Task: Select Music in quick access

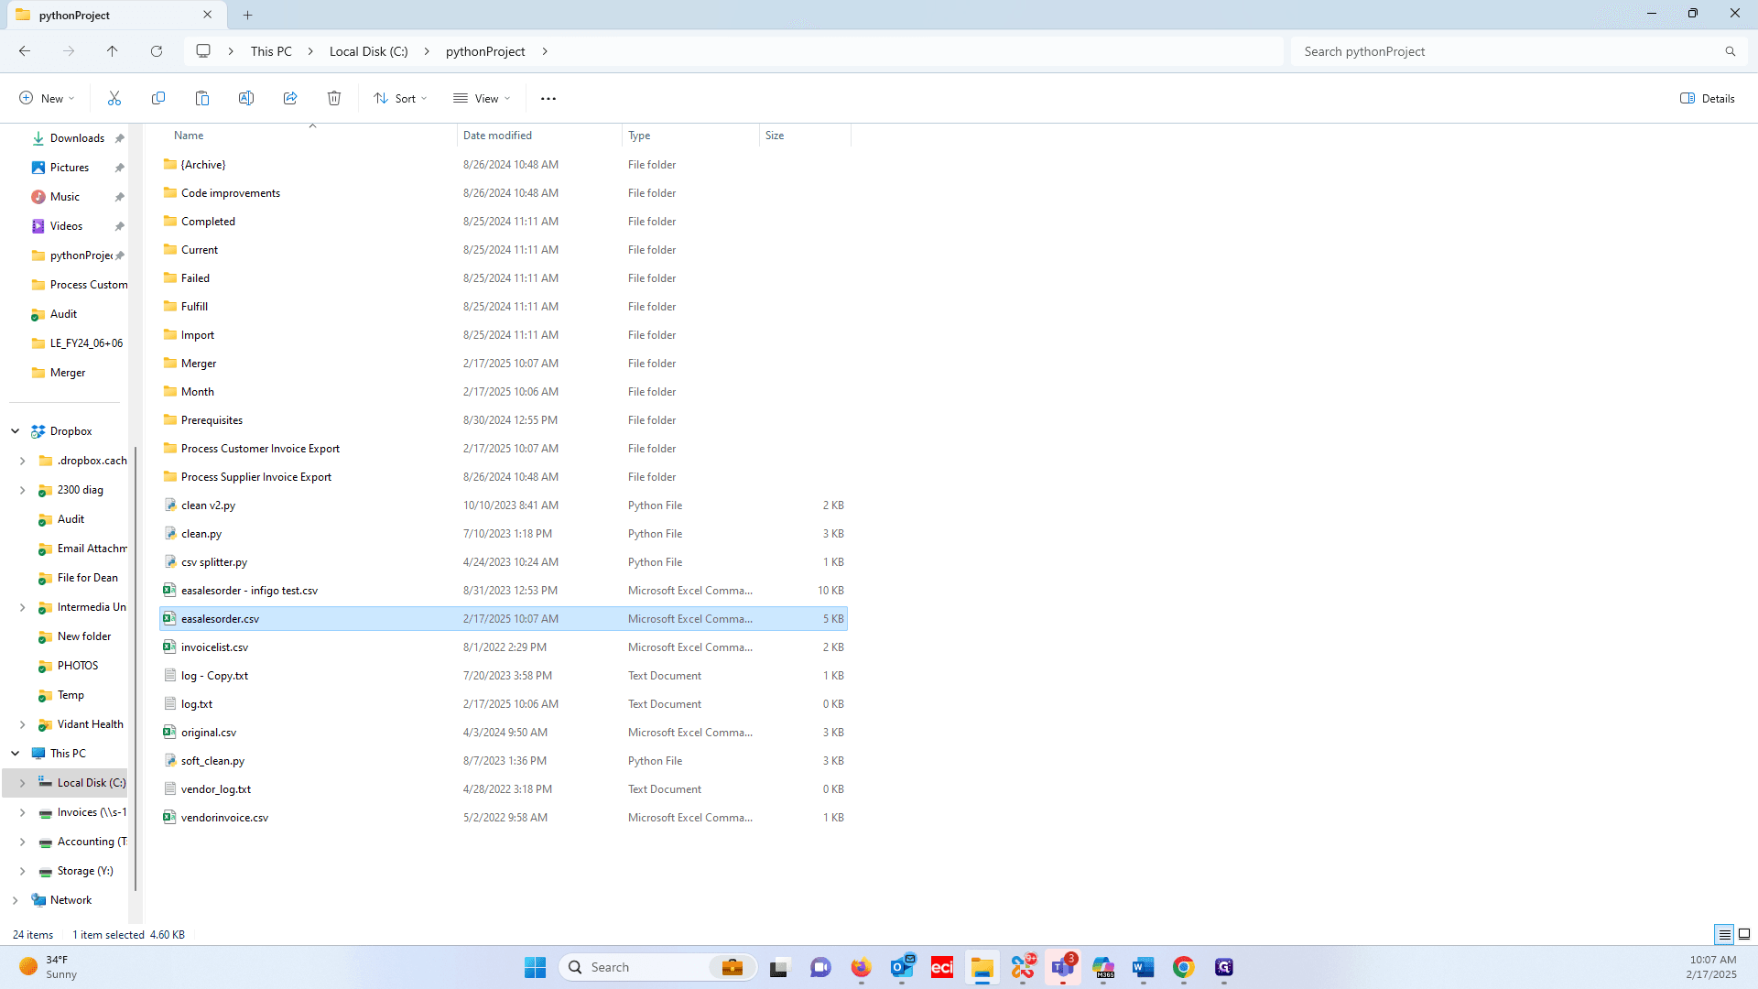Action: [x=65, y=197]
